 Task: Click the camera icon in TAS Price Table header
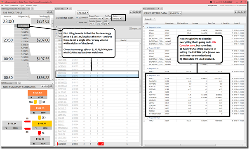coord(48,12)
